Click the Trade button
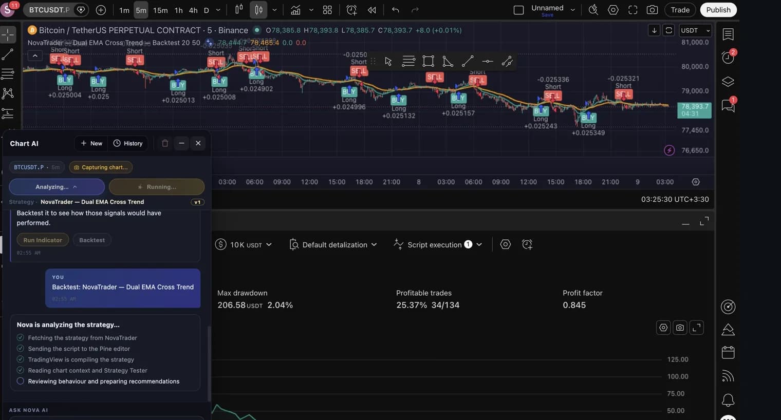The width and height of the screenshot is (781, 420). (680, 10)
